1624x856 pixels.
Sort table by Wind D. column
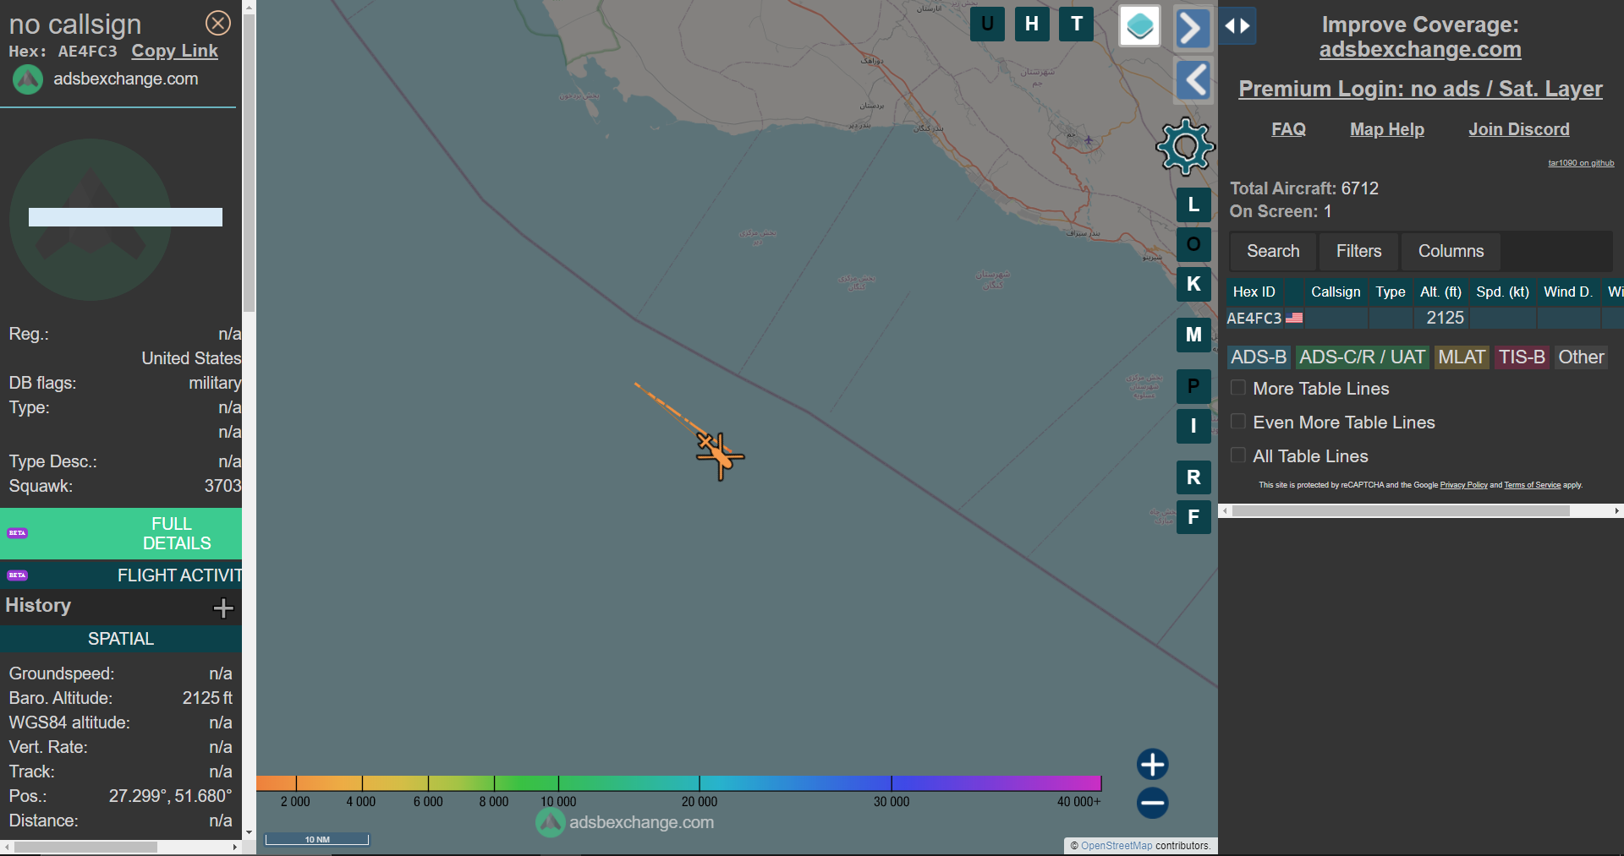pos(1567,292)
